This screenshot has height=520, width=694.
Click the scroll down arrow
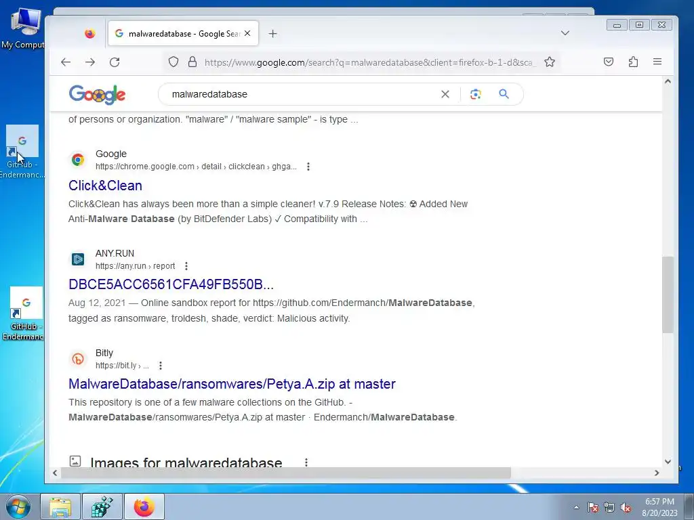(x=668, y=462)
